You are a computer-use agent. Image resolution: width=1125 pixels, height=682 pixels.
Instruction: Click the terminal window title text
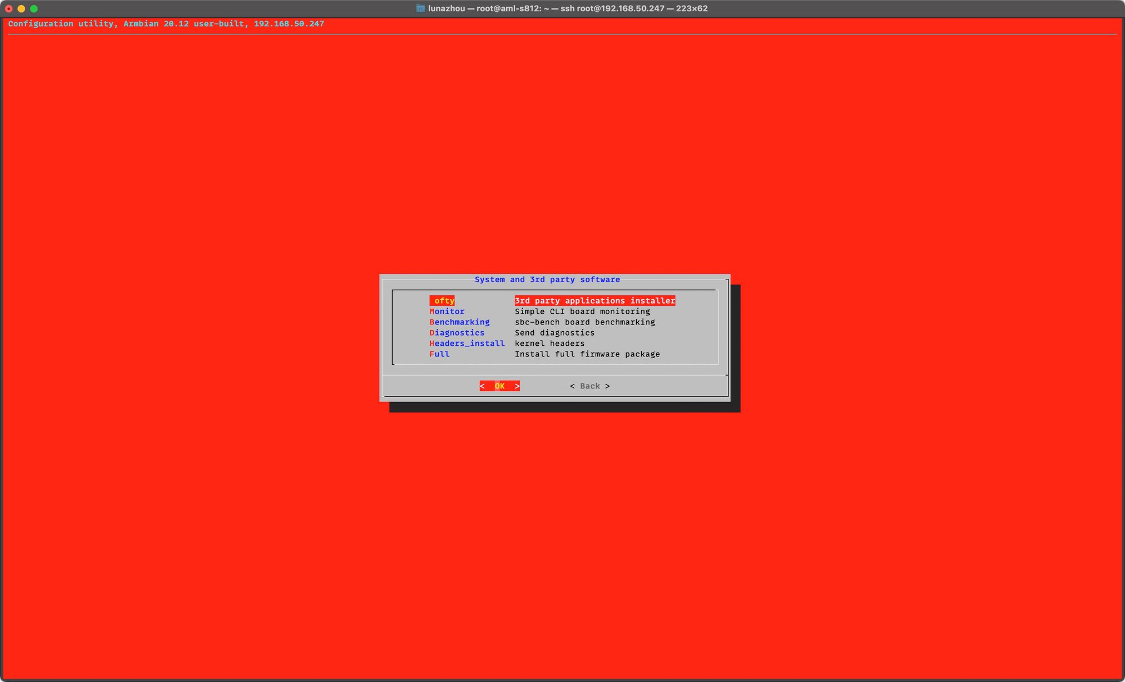tap(568, 8)
